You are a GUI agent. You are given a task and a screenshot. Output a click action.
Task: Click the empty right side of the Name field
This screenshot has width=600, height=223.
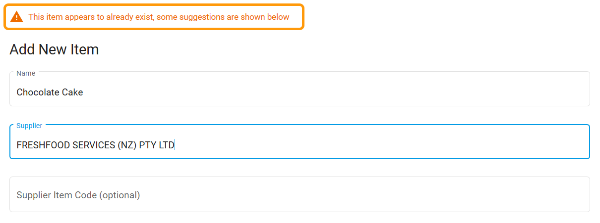coord(446,92)
